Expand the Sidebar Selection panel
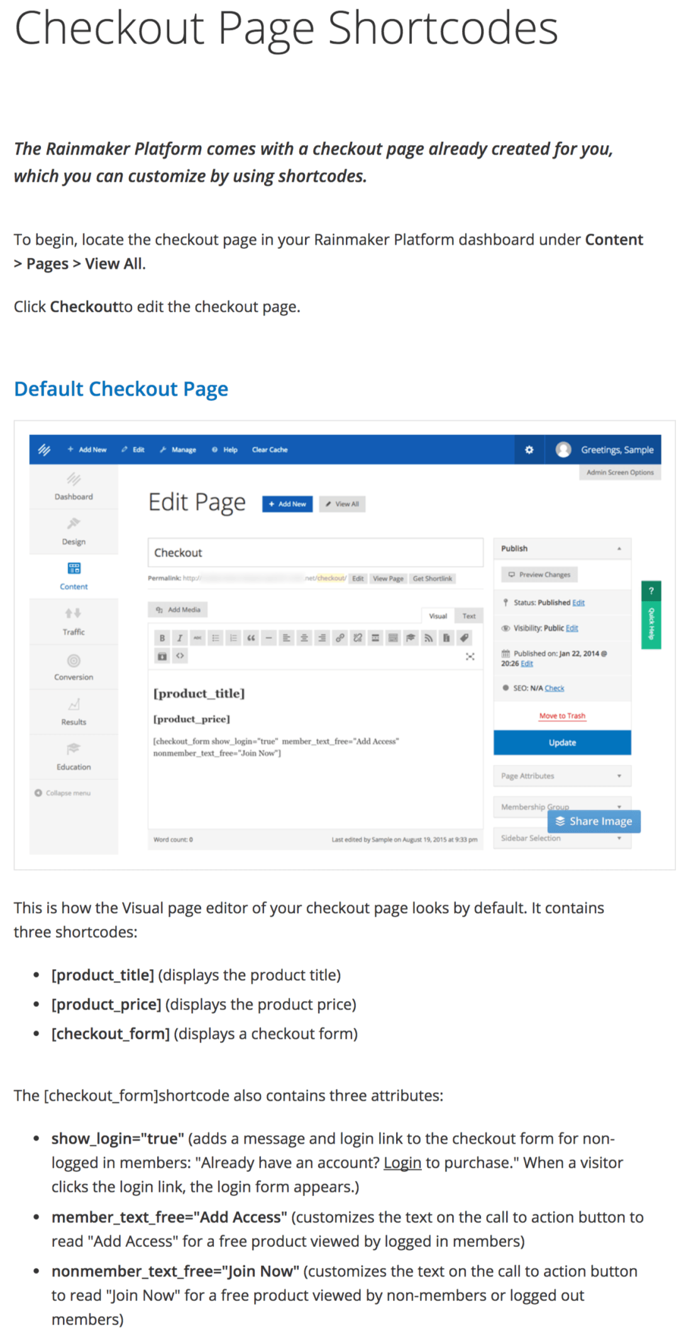Screen dimensions: 679x1335 (562, 838)
